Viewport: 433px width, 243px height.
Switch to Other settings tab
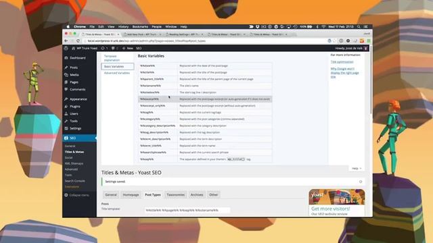point(214,195)
